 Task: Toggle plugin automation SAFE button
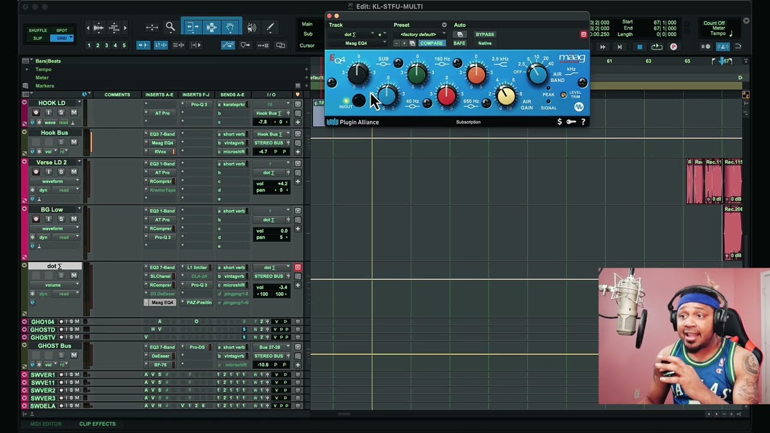[x=460, y=43]
